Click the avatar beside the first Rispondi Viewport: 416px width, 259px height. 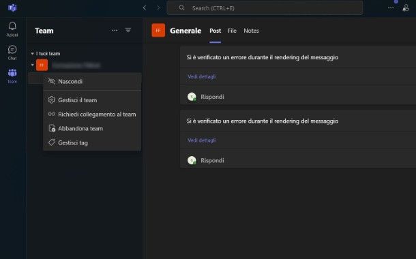coord(192,97)
